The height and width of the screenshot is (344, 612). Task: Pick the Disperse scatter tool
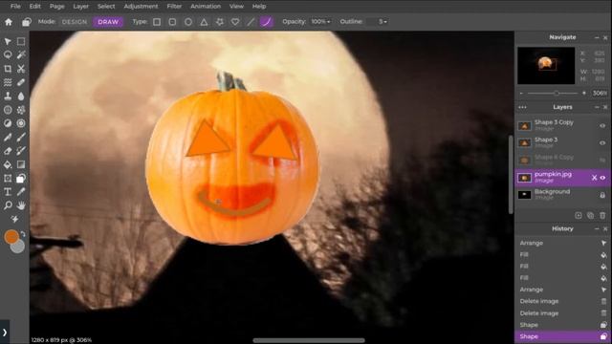[21, 110]
